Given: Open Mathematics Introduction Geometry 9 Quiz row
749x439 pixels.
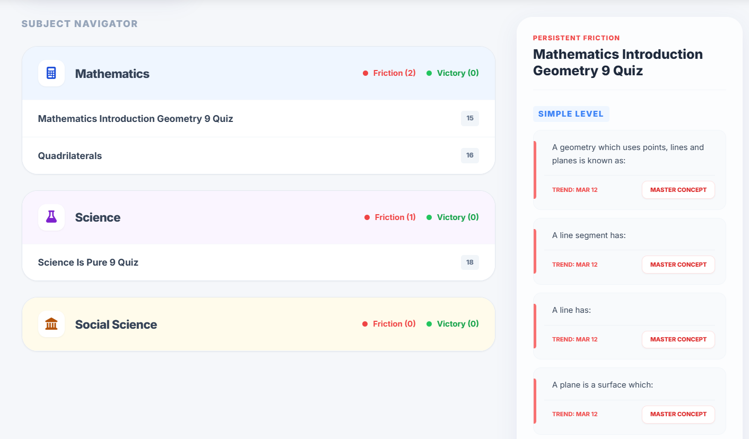Looking at the screenshot, I should 258,119.
